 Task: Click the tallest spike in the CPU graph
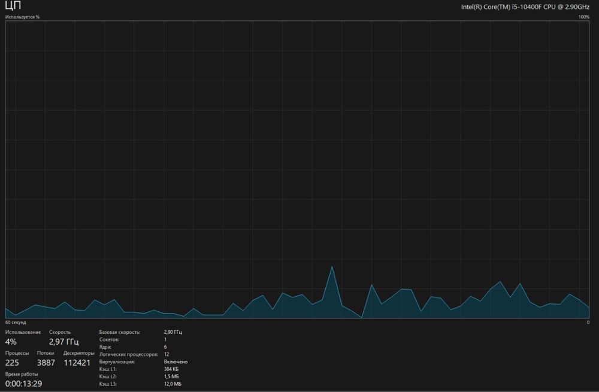(332, 267)
